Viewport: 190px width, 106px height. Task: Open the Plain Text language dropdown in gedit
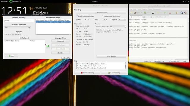[x=148, y=61]
